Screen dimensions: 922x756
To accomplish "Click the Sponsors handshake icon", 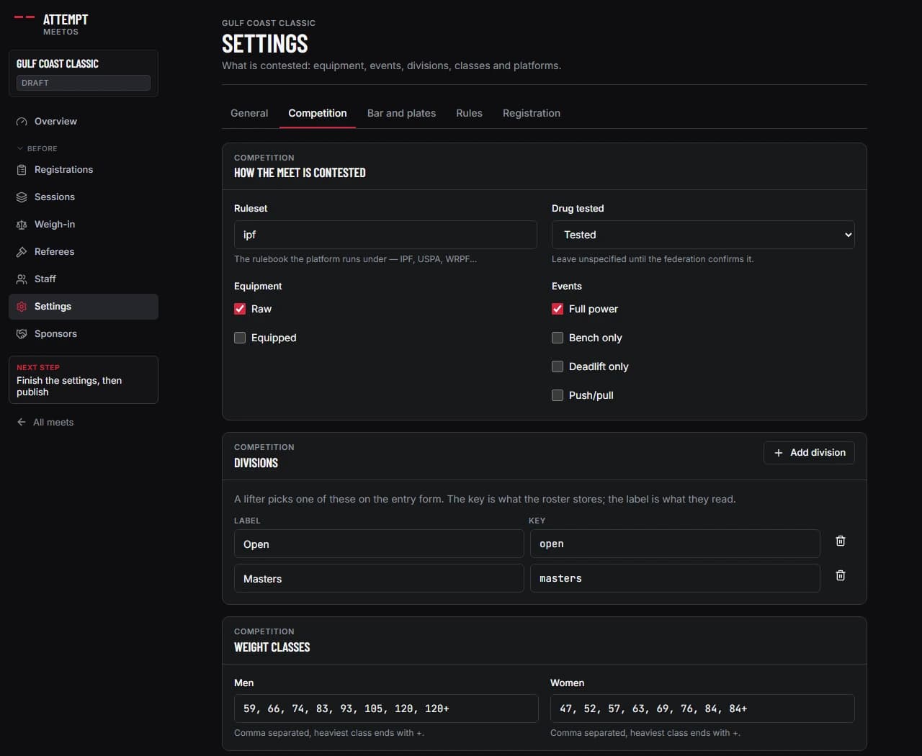I will pos(22,334).
